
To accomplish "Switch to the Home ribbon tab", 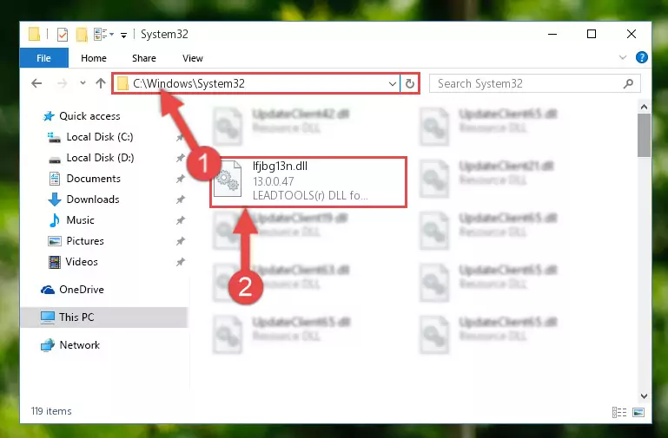I will tap(94, 58).
